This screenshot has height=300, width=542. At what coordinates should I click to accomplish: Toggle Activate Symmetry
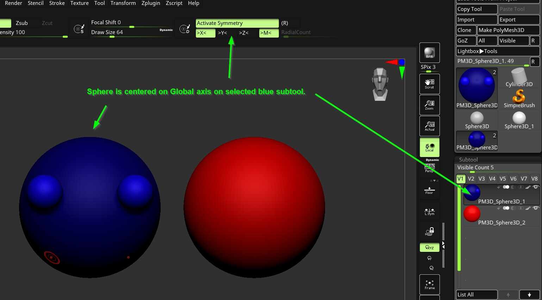click(x=237, y=23)
